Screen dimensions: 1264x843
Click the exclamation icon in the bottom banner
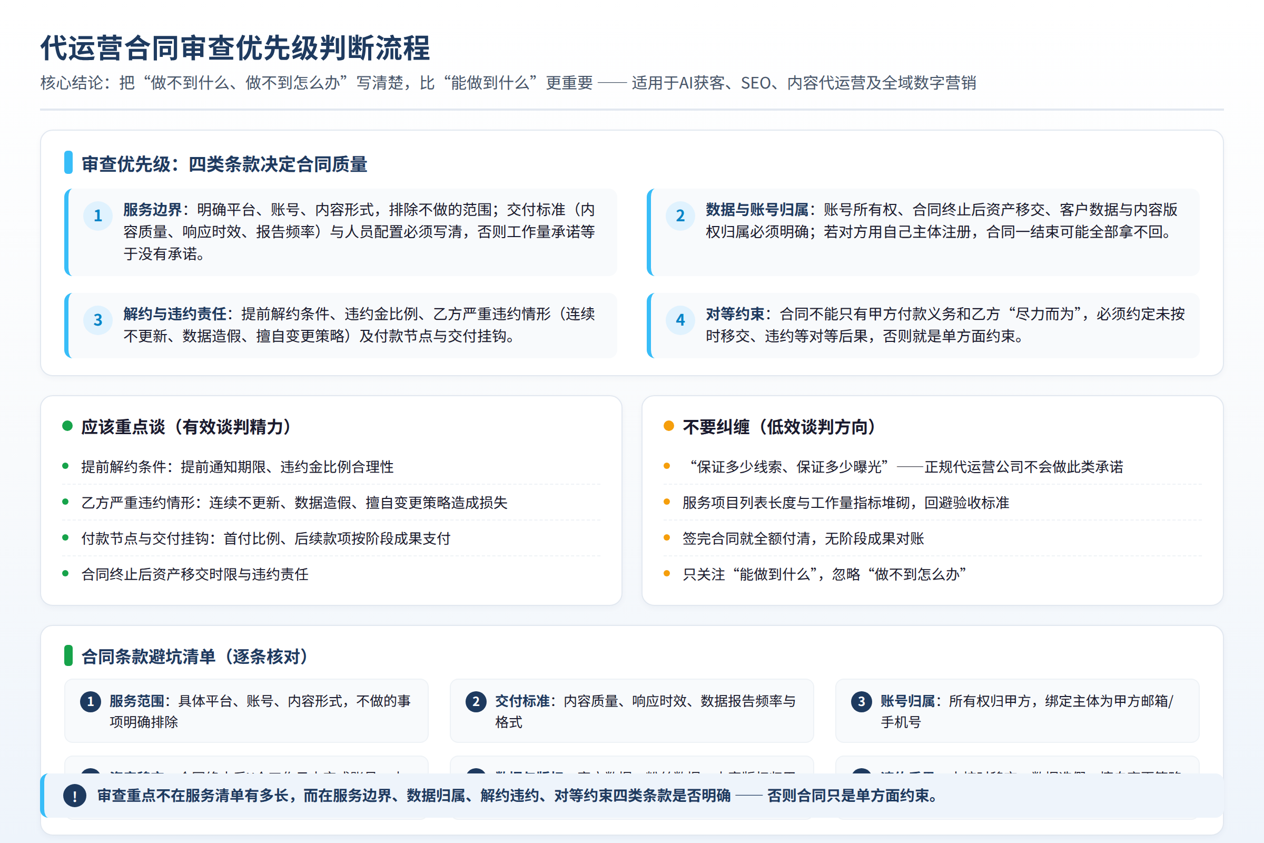75,796
